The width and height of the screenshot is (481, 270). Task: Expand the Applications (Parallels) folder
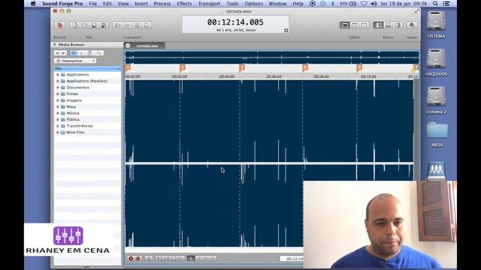pos(58,81)
